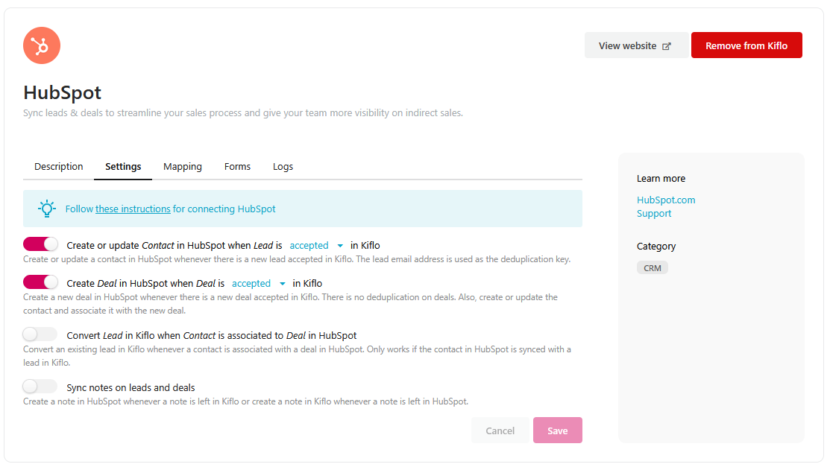The width and height of the screenshot is (830, 467).
Task: Click the external link icon on View website
Action: (x=667, y=46)
